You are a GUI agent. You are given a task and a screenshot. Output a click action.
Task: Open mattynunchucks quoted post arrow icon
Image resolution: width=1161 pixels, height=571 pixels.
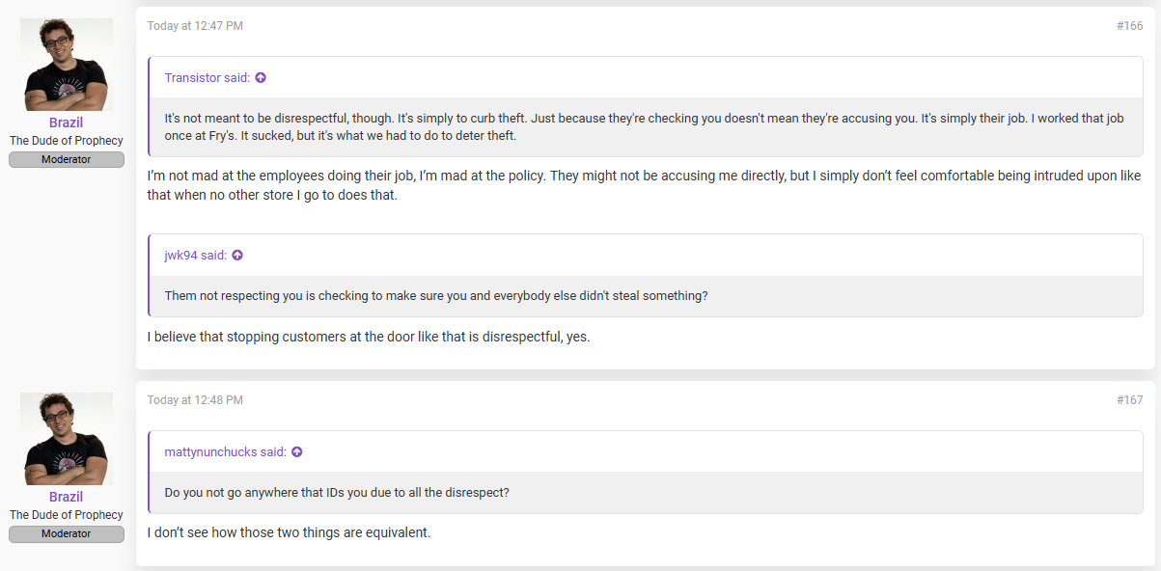tap(297, 452)
